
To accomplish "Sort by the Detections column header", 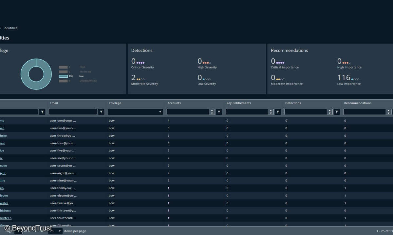I will (x=293, y=103).
